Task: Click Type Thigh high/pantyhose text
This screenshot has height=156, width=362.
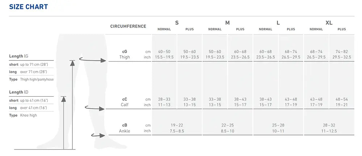Action: [31, 79]
